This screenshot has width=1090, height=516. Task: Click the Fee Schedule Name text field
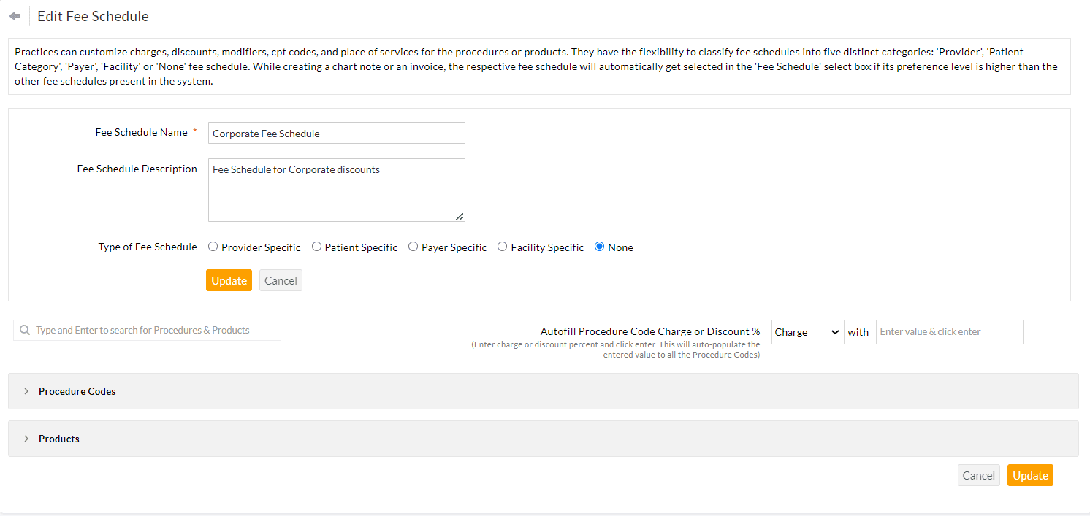(x=336, y=134)
